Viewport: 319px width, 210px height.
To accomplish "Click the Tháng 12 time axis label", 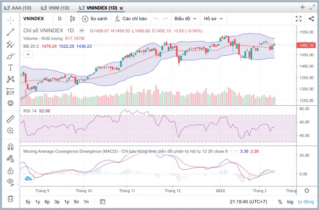I will tap(173, 191).
